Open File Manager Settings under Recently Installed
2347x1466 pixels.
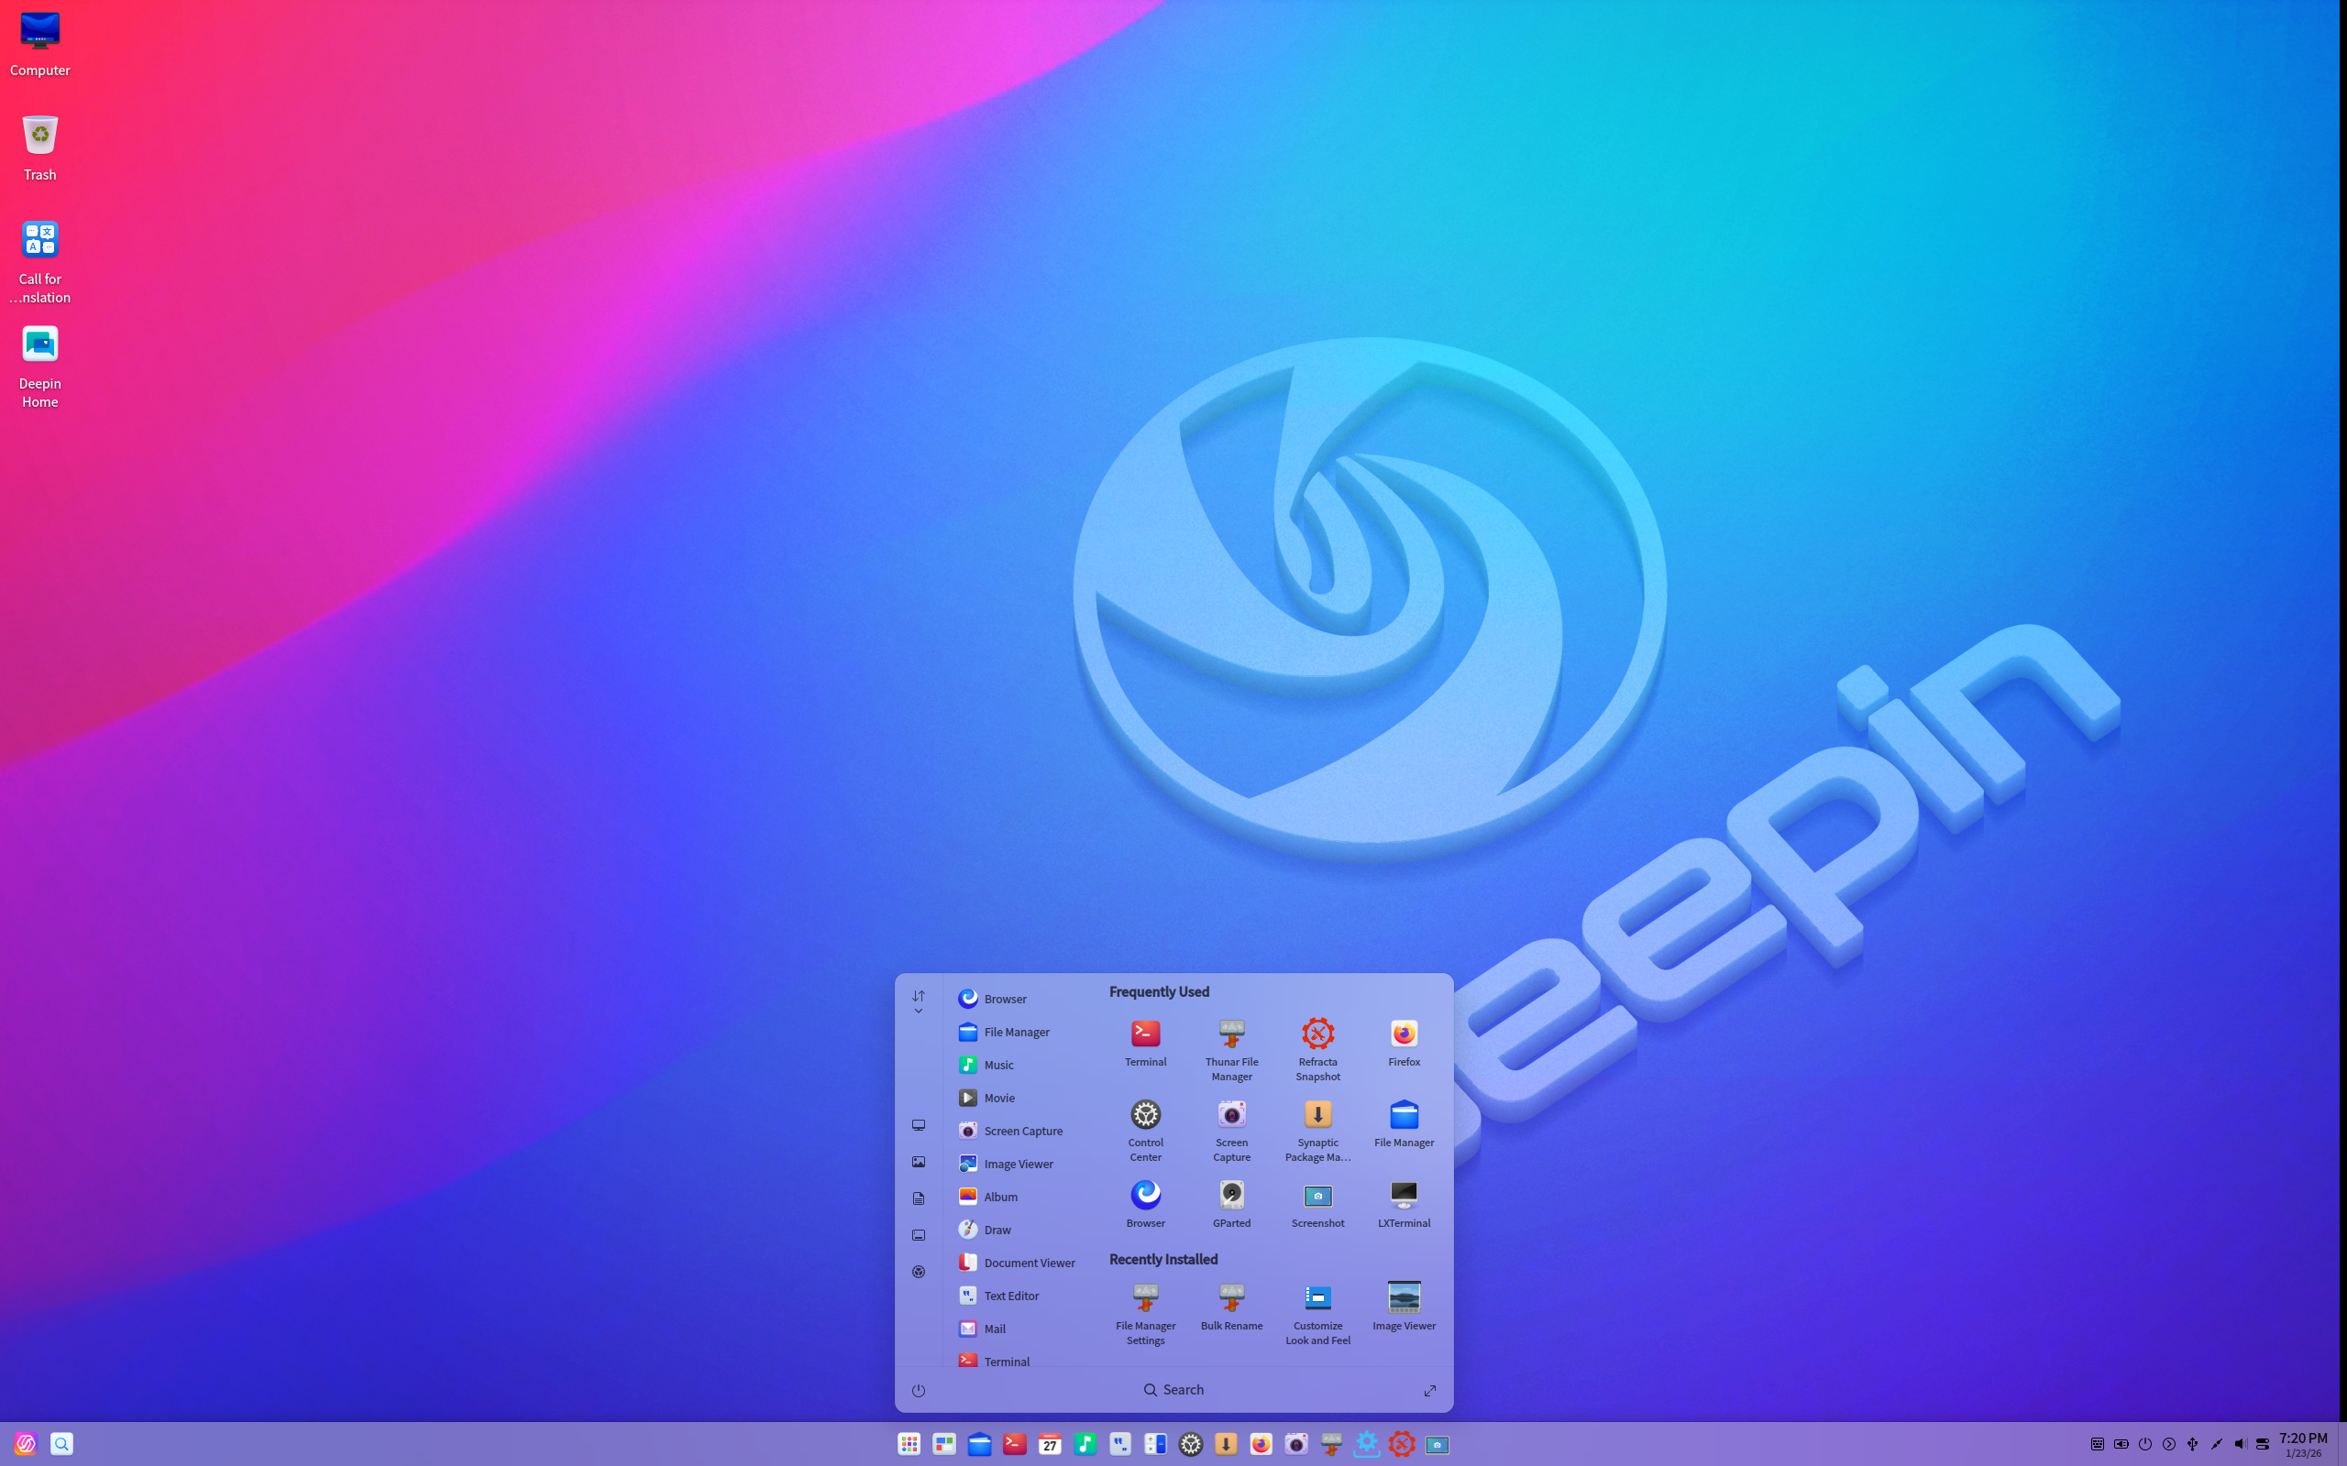click(1145, 1313)
